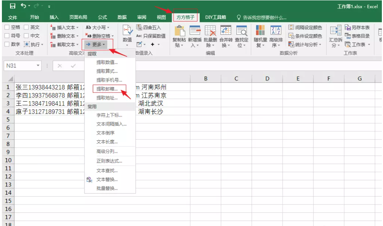Select the 方方格子 ribbon tab
Image resolution: width=383 pixels, height=226 pixels.
click(x=185, y=17)
